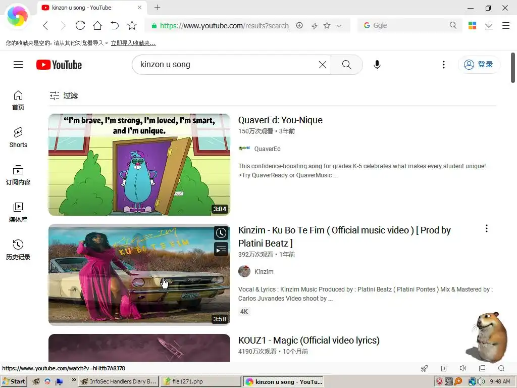Reload the page with refresh icon

tap(80, 25)
